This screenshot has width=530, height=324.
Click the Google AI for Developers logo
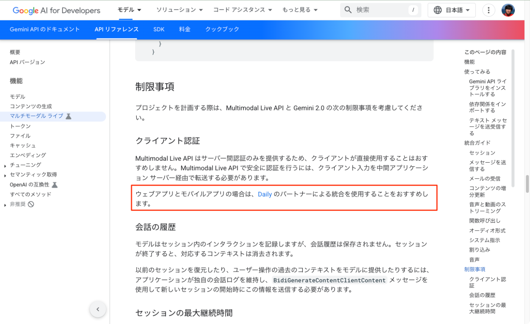[x=56, y=10]
